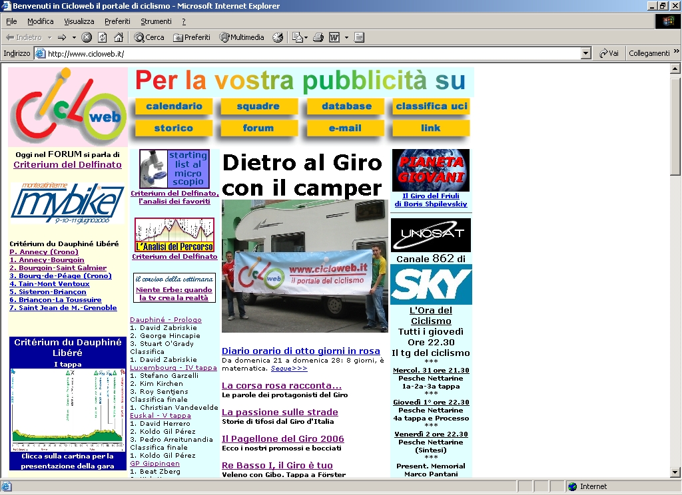Click the Discuss toolbar icon

359,37
